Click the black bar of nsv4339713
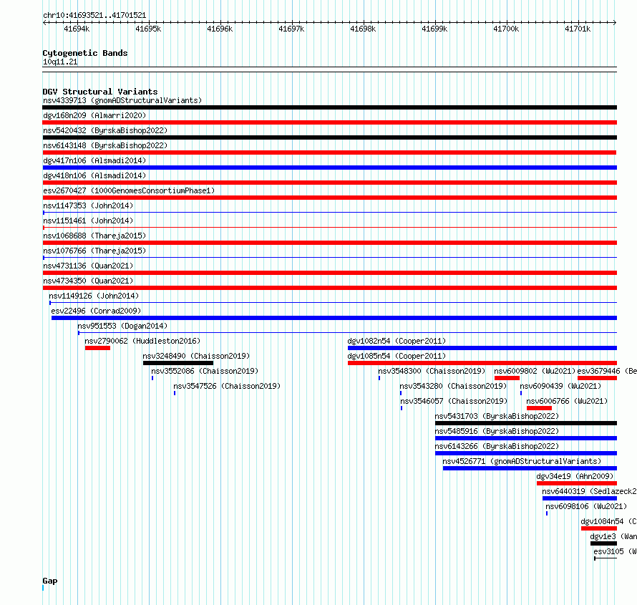 [x=329, y=107]
